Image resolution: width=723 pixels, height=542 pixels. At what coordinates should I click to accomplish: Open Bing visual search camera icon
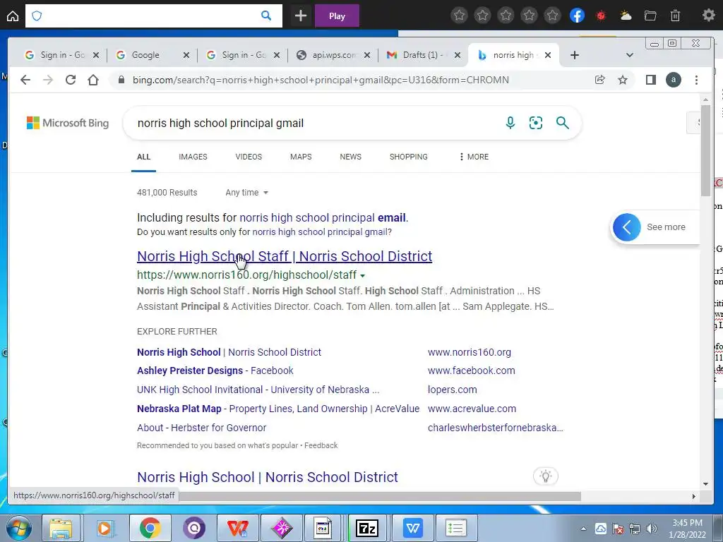535,123
